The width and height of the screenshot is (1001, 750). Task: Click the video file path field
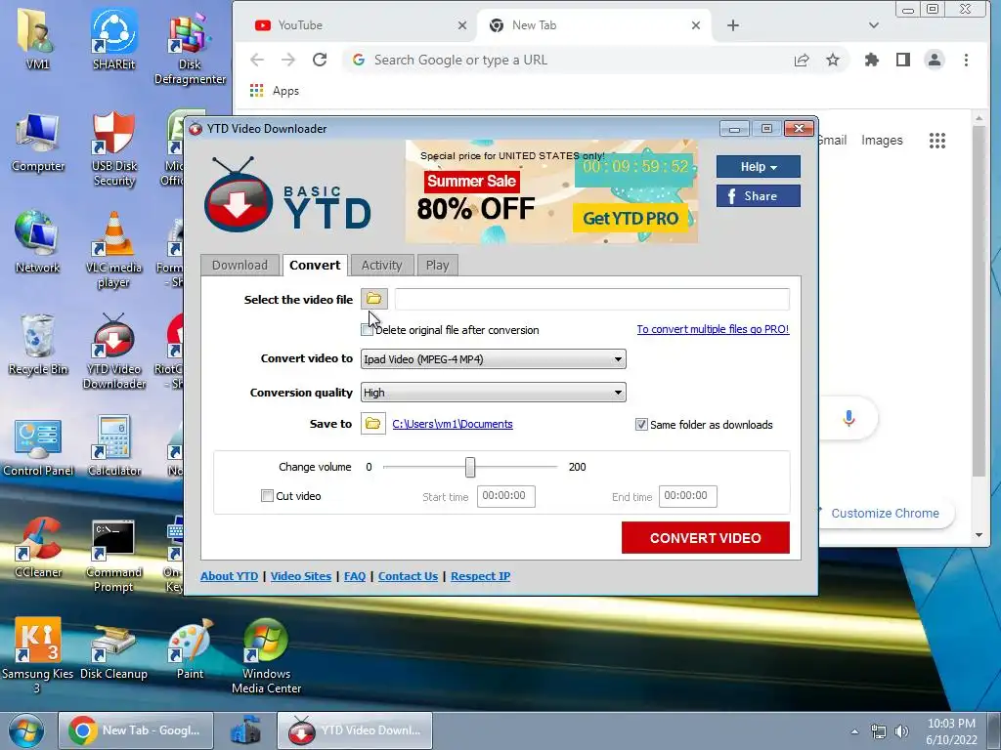tap(591, 299)
